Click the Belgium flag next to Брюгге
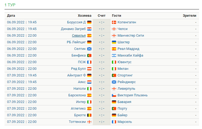The width and height of the screenshot is (202, 129). pos(89,115)
